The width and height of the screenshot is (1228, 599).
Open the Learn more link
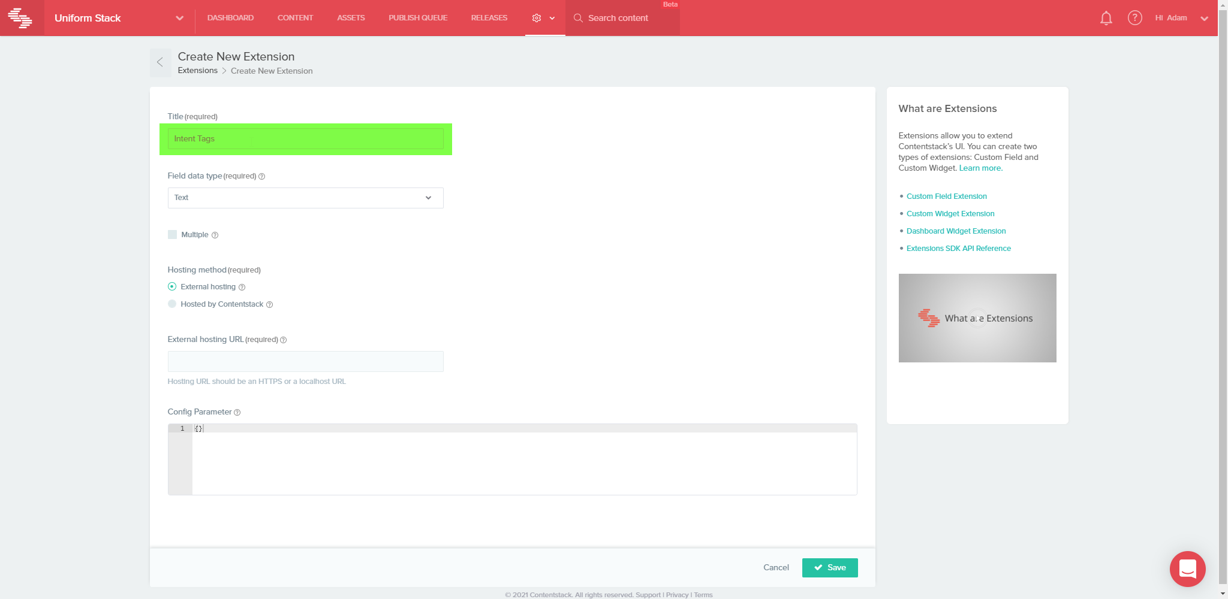[x=981, y=168]
